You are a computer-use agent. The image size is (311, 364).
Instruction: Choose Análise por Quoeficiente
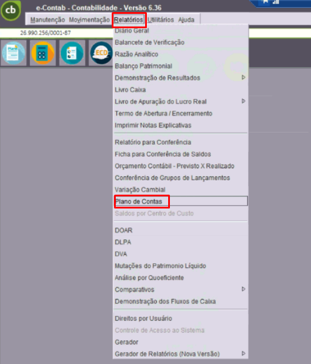pos(181,278)
